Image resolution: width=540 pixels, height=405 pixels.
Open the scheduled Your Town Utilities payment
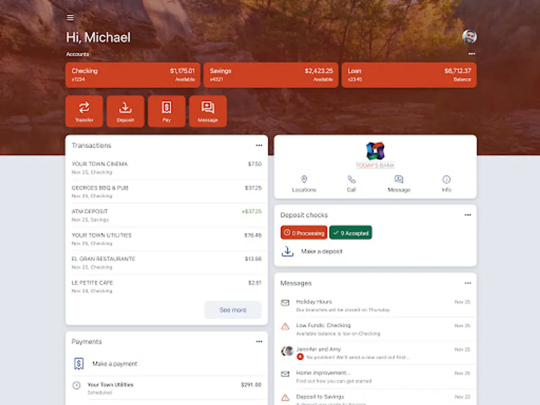click(166, 388)
